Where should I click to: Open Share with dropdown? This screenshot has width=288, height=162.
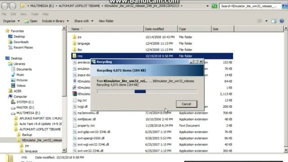point(84,21)
